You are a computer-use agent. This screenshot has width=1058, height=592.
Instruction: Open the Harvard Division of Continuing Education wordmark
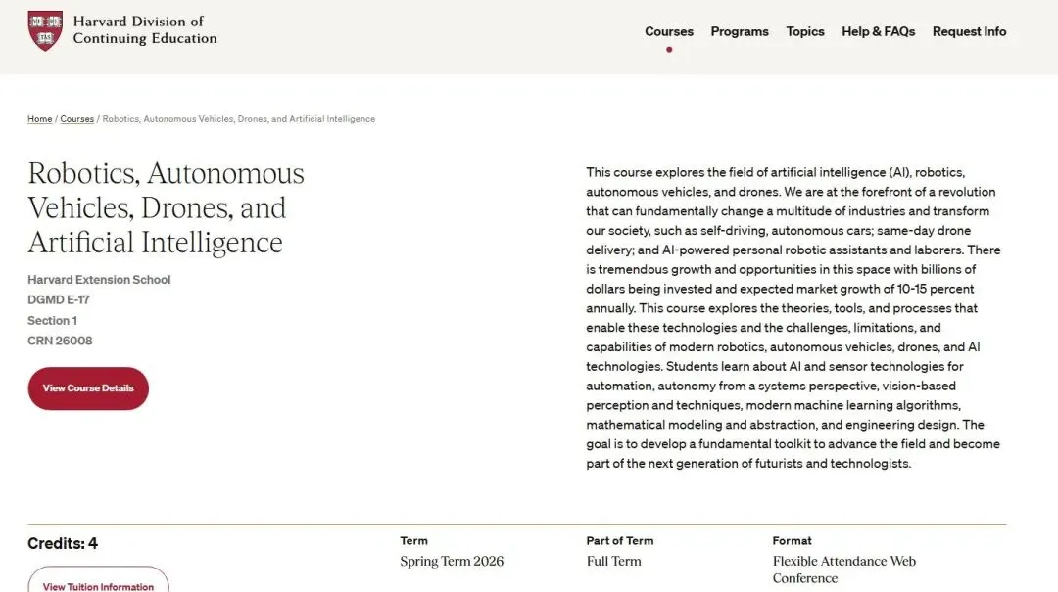(x=145, y=29)
